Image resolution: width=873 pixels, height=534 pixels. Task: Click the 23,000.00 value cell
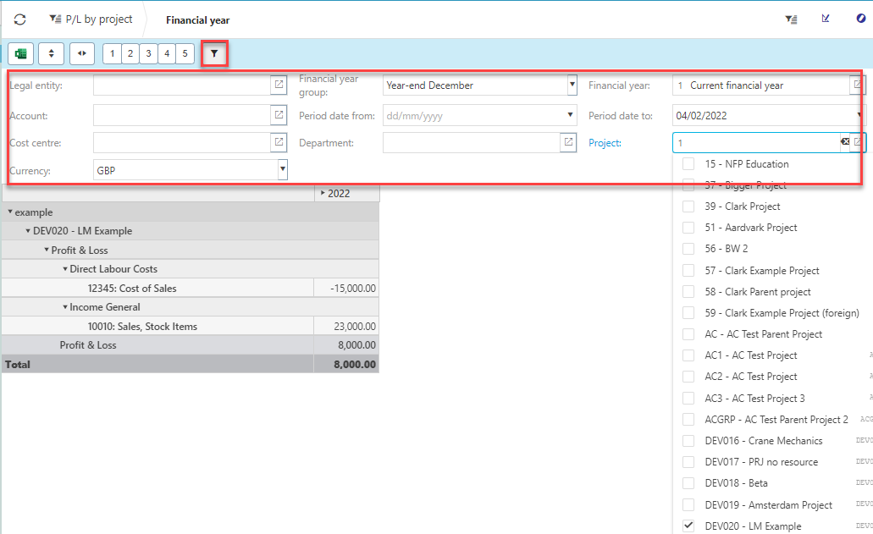[346, 327]
